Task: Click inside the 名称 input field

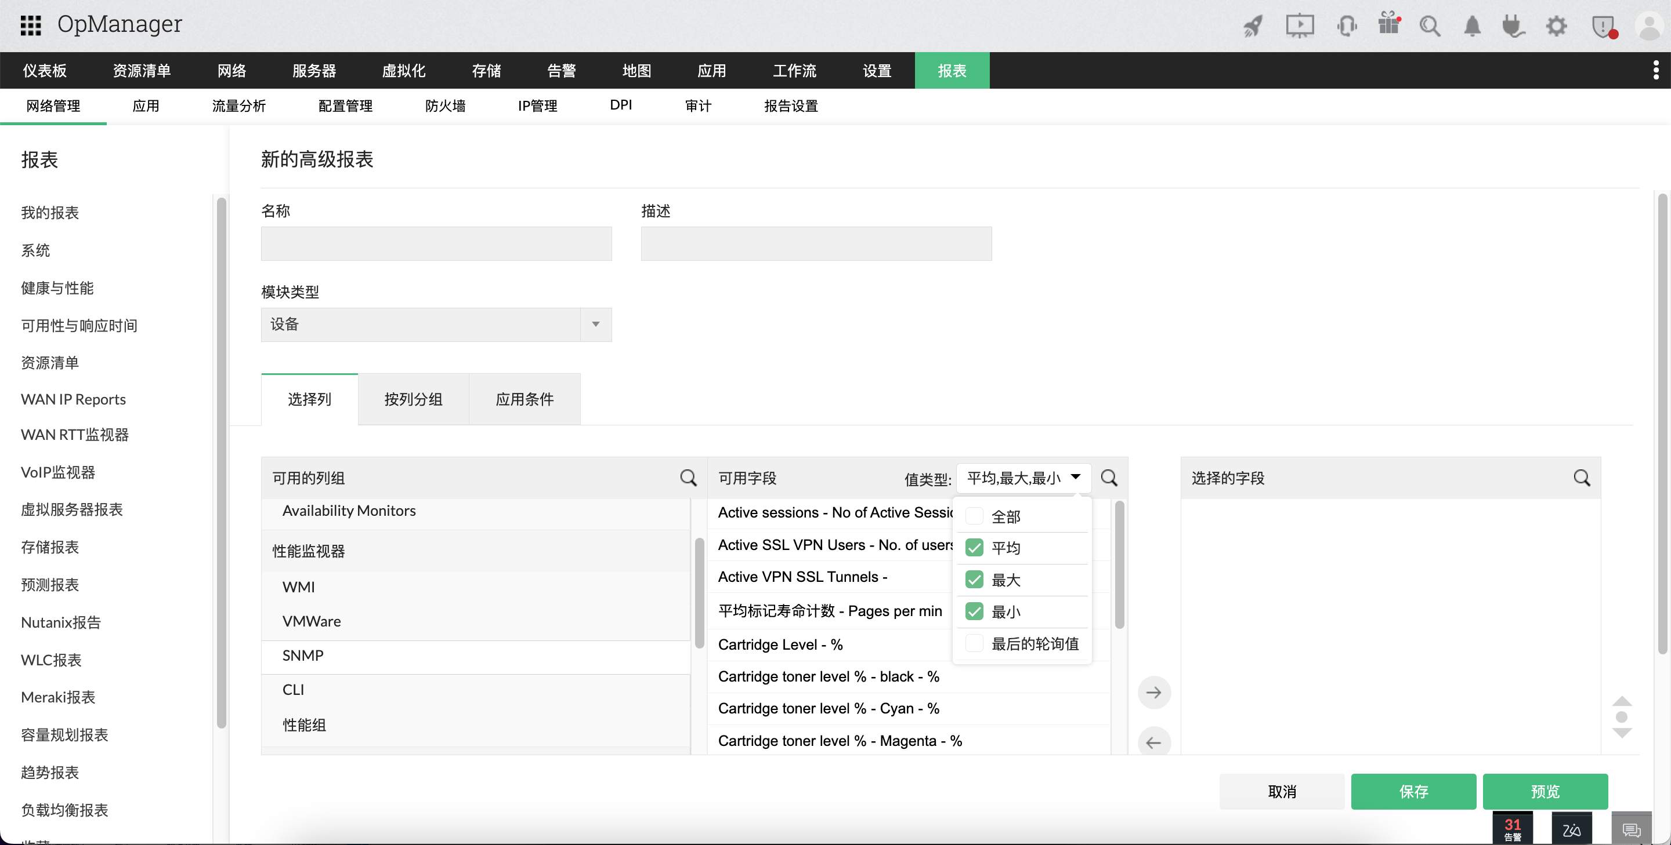Action: 435,243
